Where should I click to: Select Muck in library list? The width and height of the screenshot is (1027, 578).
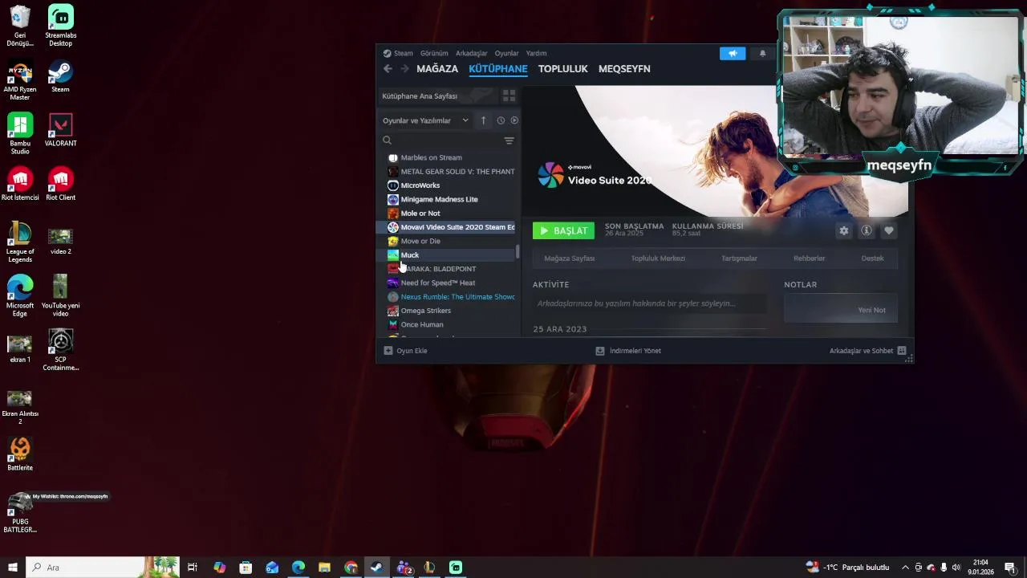(x=448, y=255)
